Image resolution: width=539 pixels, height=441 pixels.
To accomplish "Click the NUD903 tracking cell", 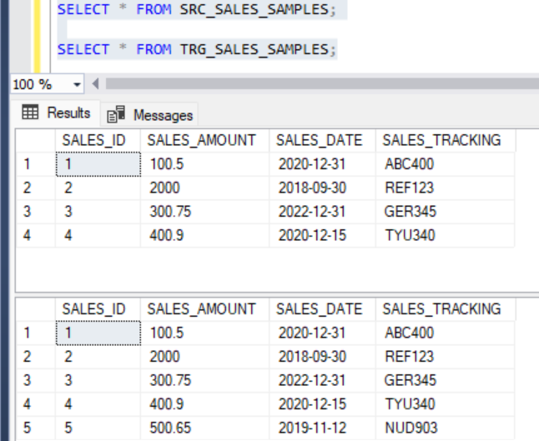I will click(x=409, y=428).
